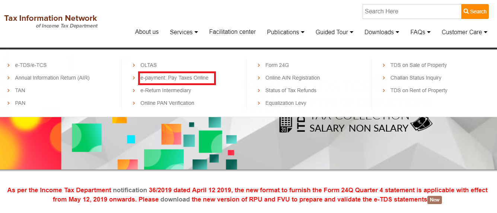Click chevron beside Equalization Levy
The image size is (497, 213).
pos(259,103)
